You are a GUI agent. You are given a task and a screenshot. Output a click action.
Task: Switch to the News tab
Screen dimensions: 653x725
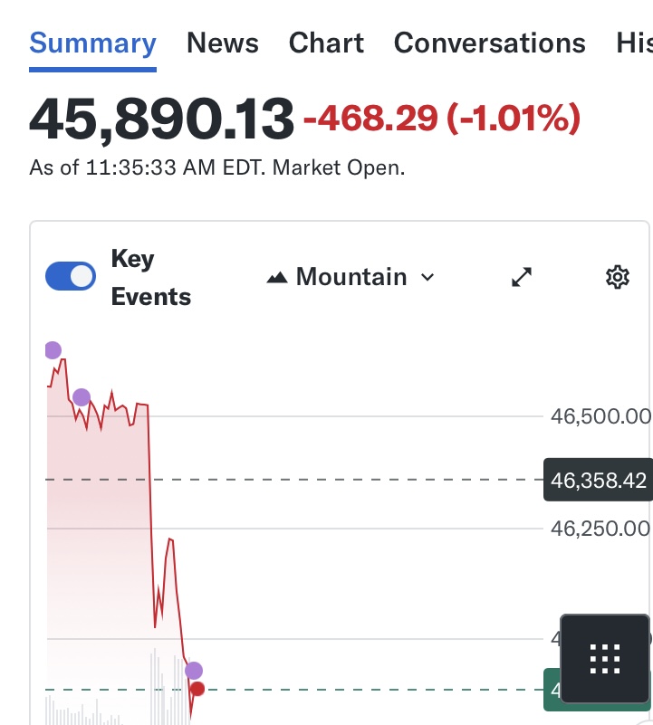tap(223, 43)
